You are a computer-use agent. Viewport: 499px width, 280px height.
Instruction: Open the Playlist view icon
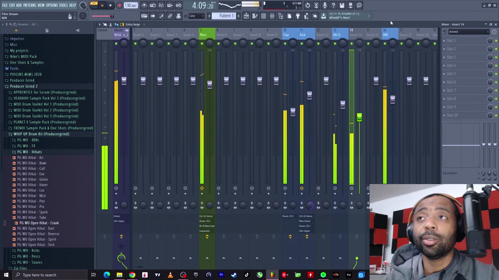click(246, 16)
